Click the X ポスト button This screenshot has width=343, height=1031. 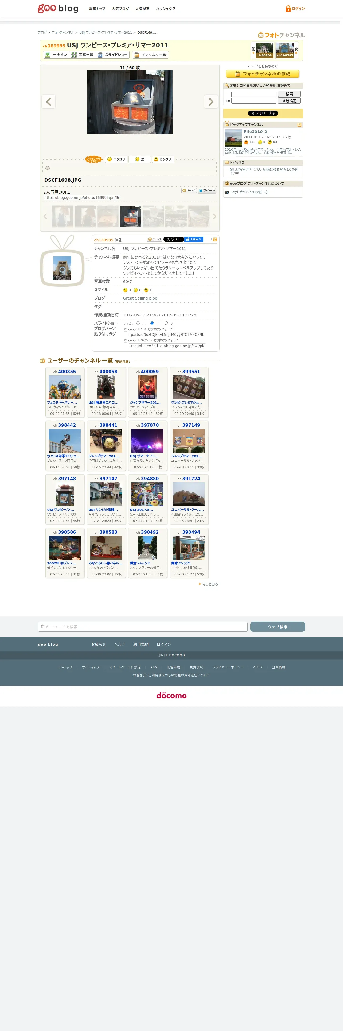174,239
